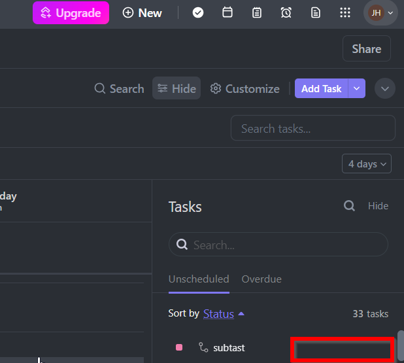Hide the Tasks side panel

[x=378, y=206]
